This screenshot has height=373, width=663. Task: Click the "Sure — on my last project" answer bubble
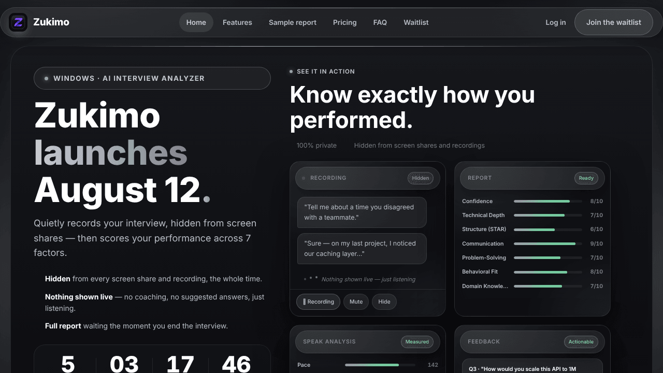(362, 249)
